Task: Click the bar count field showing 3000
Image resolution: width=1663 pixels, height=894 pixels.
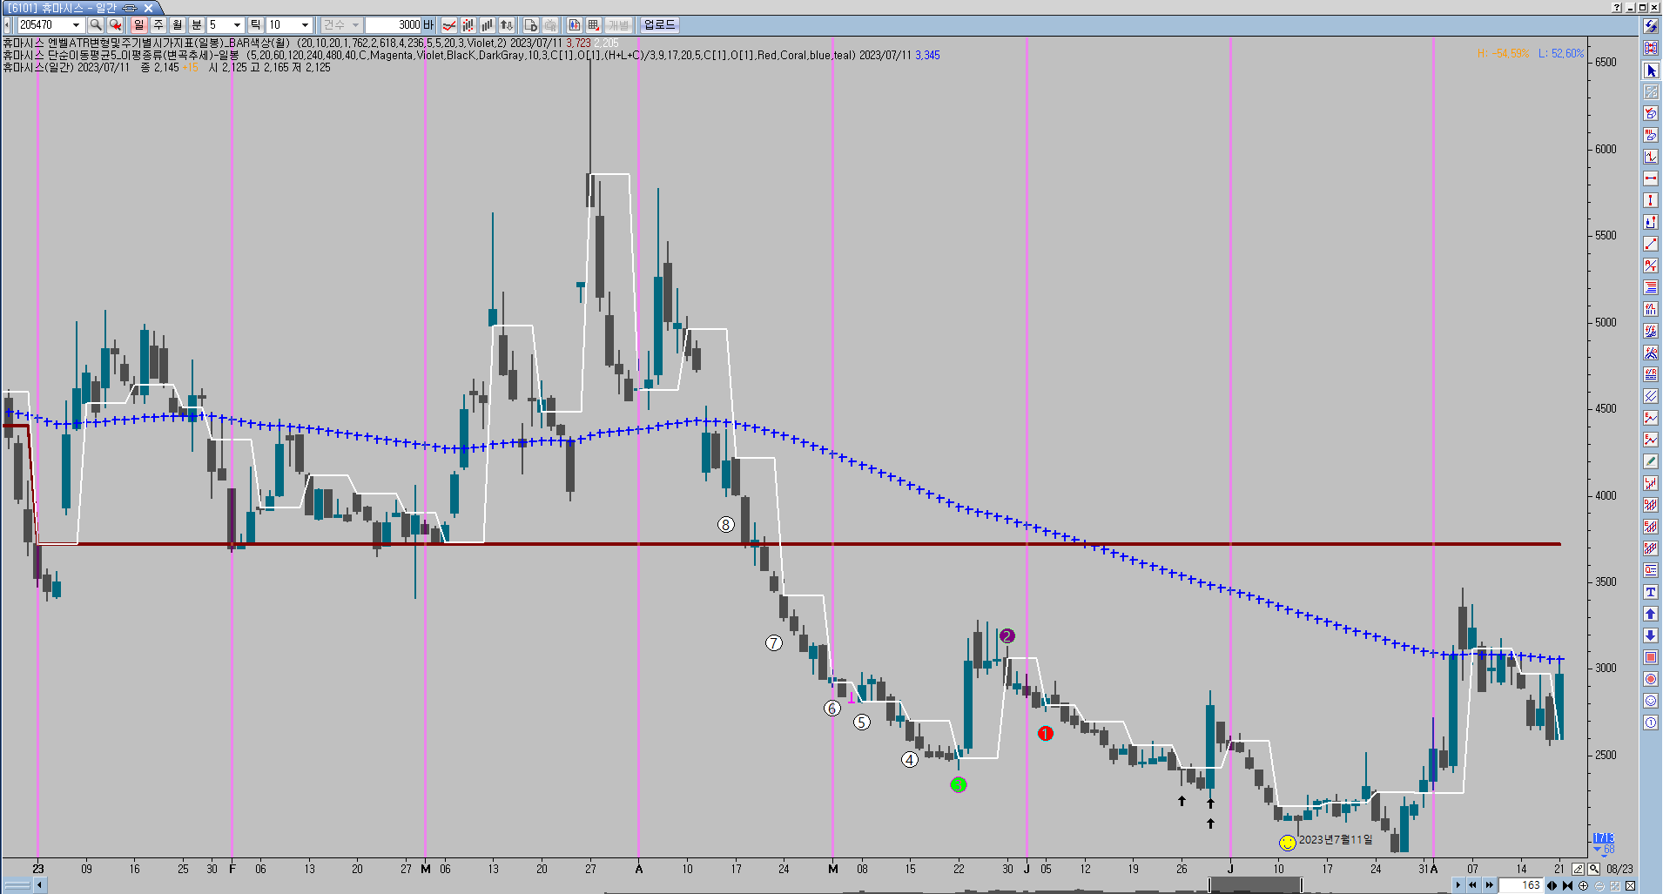Action: click(394, 25)
